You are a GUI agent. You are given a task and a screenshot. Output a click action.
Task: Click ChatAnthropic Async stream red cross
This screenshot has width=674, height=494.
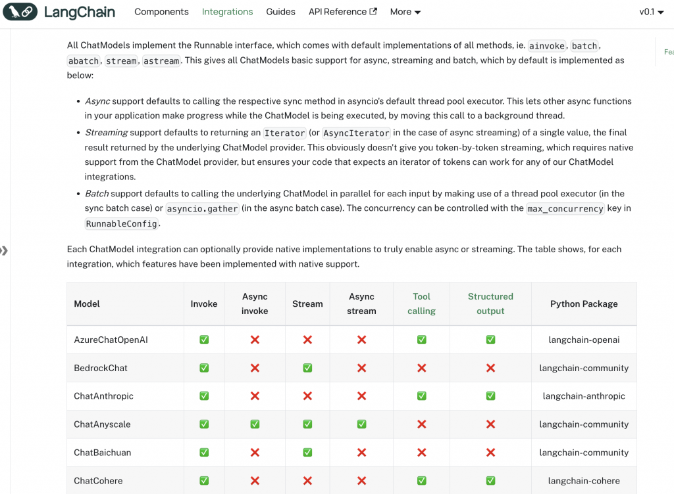[x=361, y=396]
